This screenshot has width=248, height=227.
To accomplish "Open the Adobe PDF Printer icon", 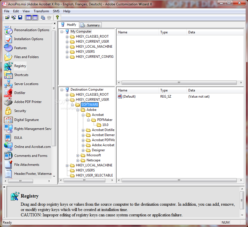I will point(8,102).
